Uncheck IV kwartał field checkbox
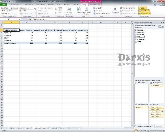 click(x=136, y=39)
